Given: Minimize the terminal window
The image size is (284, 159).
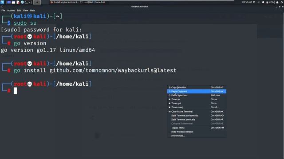Looking at the screenshot, I should pyautogui.click(x=276, y=7).
